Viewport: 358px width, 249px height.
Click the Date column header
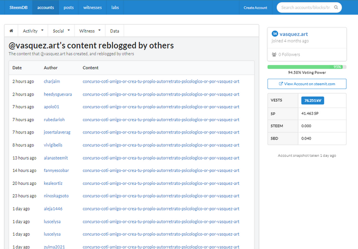coord(17,68)
